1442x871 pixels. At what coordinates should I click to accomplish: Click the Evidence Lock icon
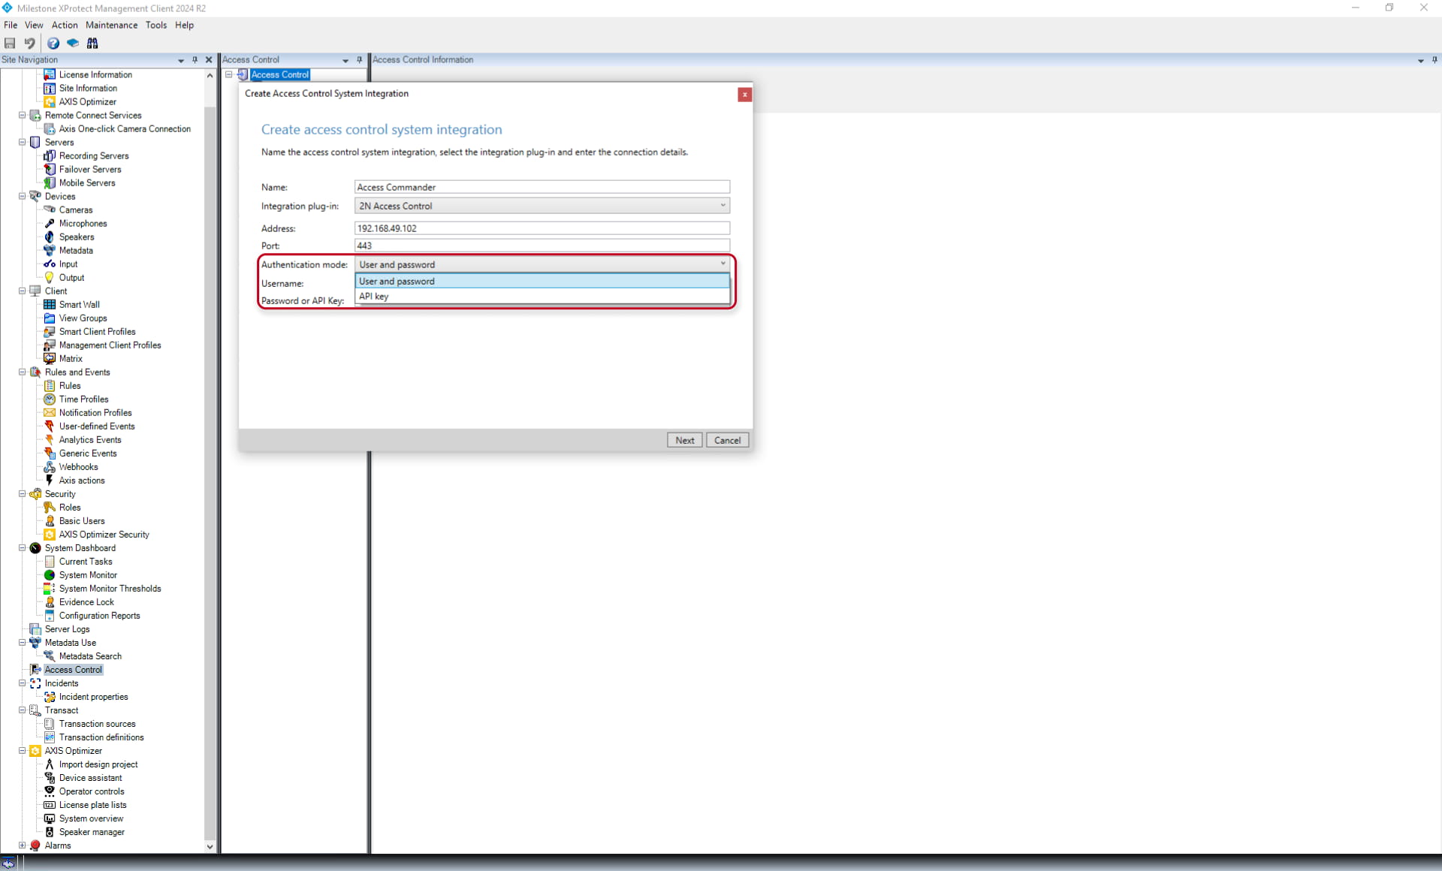[50, 601]
